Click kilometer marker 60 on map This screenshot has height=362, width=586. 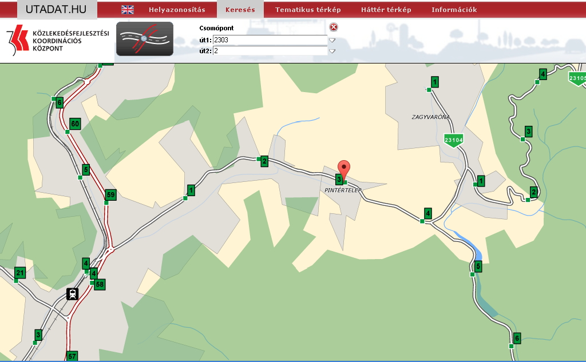[x=75, y=124]
